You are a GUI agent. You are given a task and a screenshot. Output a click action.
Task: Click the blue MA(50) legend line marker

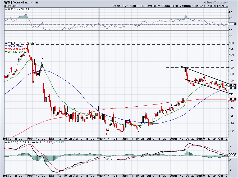(x=6, y=46)
